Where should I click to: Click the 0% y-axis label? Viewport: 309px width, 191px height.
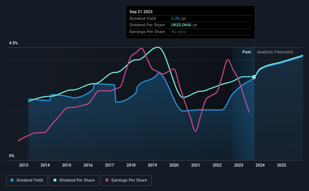pos(12,156)
